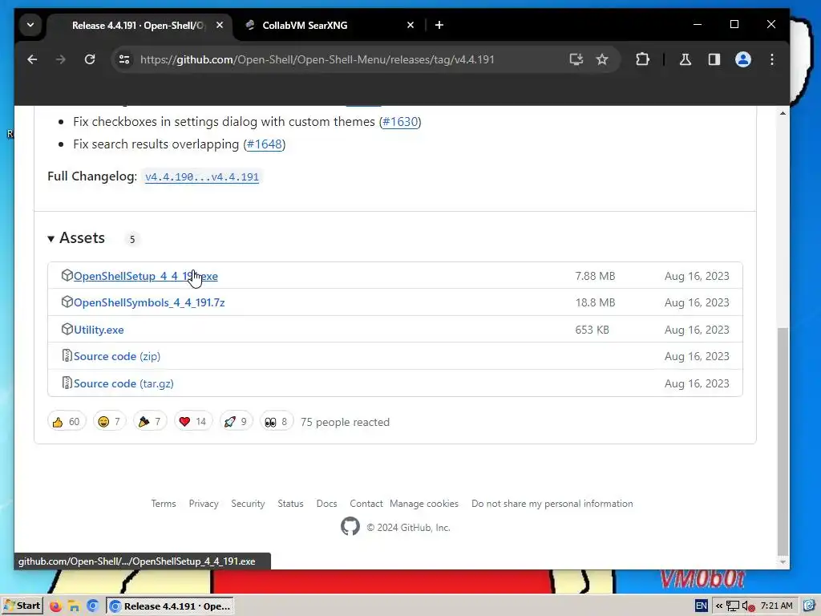
Task: Open a new browser tab
Action: [x=439, y=25]
